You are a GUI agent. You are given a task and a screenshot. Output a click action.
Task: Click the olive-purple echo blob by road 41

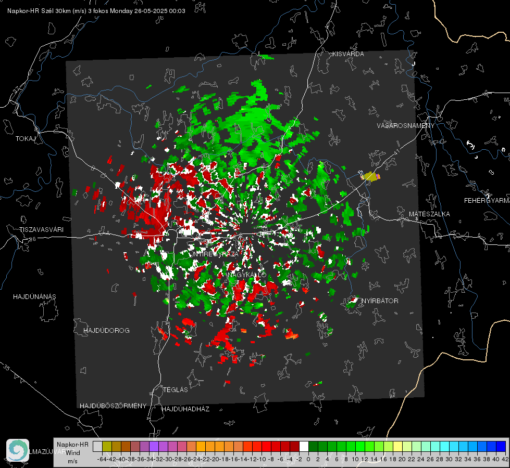pyautogui.click(x=370, y=176)
